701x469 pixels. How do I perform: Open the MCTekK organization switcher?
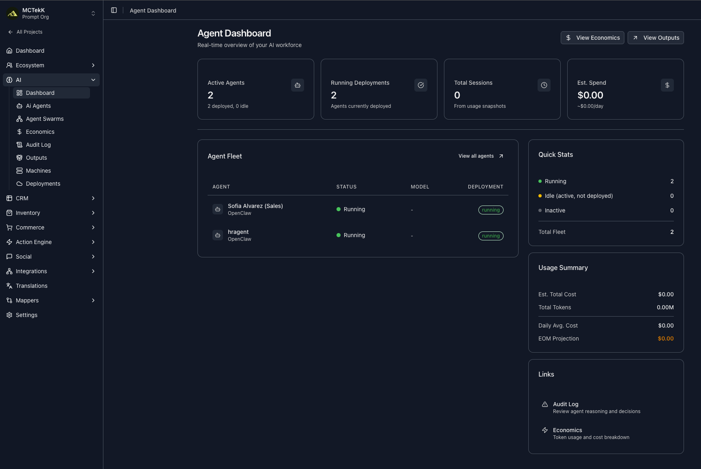[x=93, y=13]
